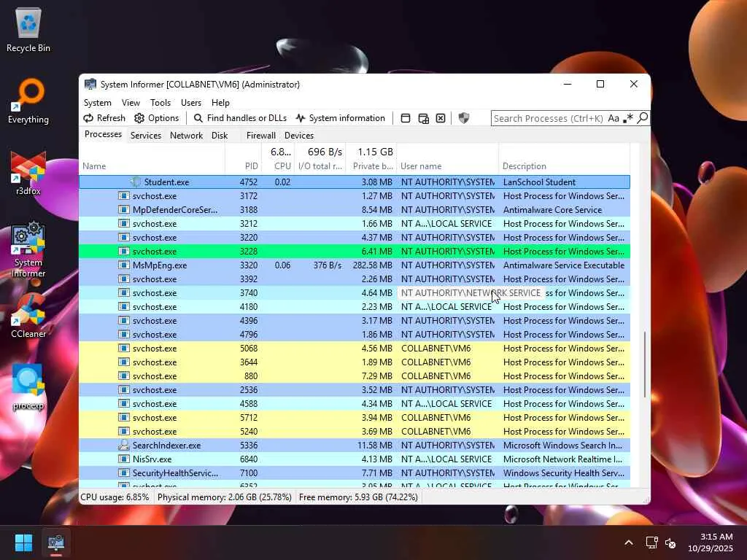
Task: Sort by User name column header
Action: (x=447, y=159)
